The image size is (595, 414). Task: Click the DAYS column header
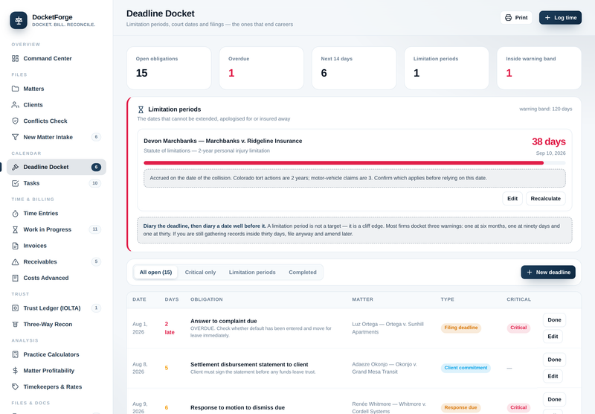pyautogui.click(x=172, y=299)
